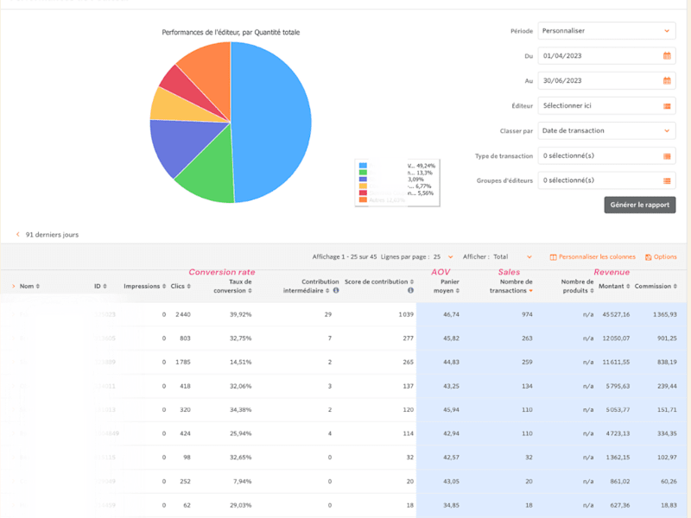Go back from 91 derniers jours arrow

point(17,234)
